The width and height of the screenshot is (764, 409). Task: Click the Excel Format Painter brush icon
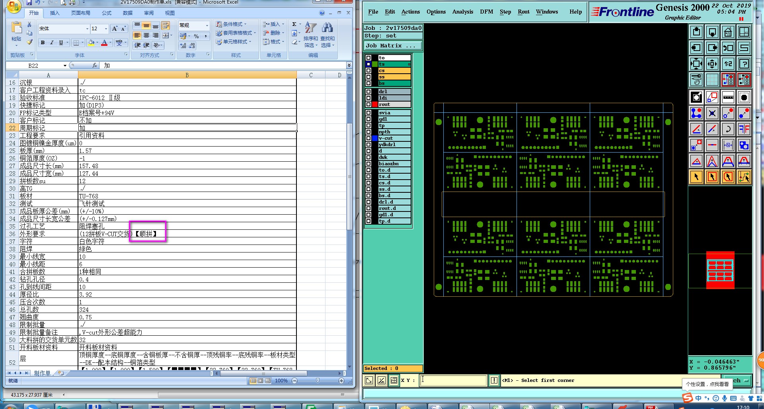pos(29,42)
